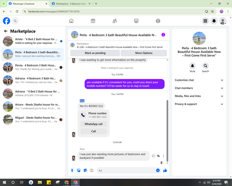Open Facebook home via logo

pos(6,21)
